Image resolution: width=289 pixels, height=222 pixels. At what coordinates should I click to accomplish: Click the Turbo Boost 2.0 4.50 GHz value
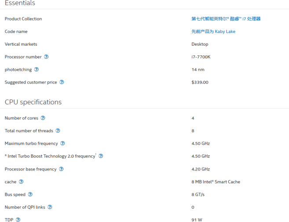click(201, 156)
